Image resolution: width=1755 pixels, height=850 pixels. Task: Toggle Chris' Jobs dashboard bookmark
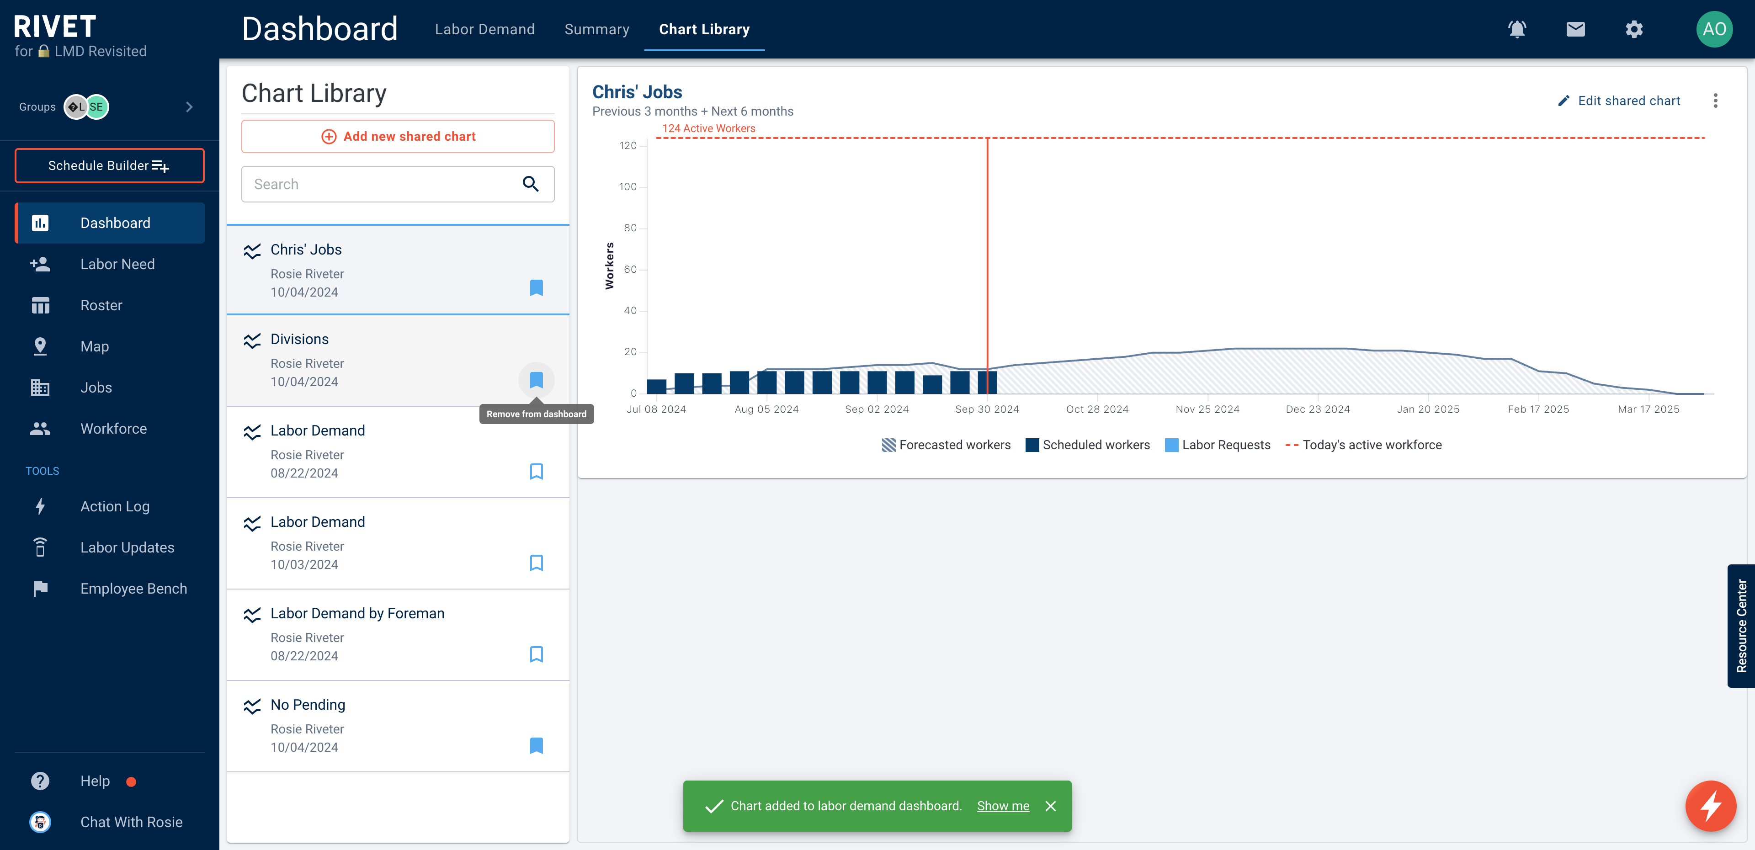[x=536, y=287]
